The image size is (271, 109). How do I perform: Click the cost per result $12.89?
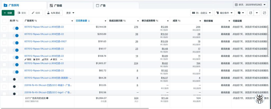[164, 27]
